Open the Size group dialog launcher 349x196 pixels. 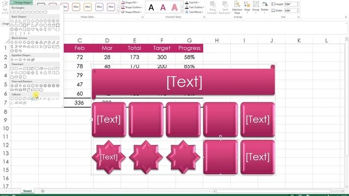pyautogui.click(x=298, y=17)
